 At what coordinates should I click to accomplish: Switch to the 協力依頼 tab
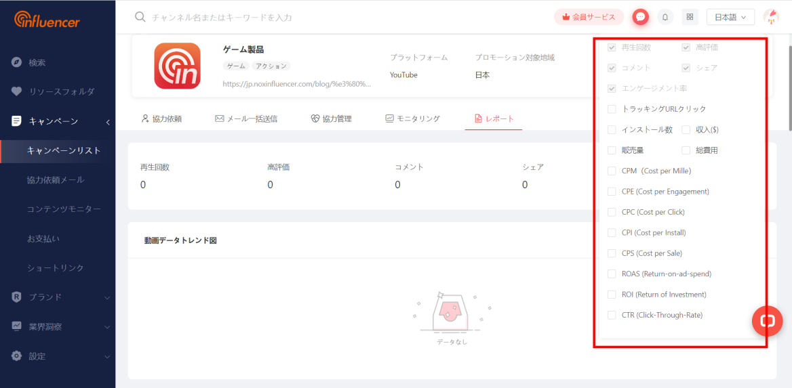161,119
